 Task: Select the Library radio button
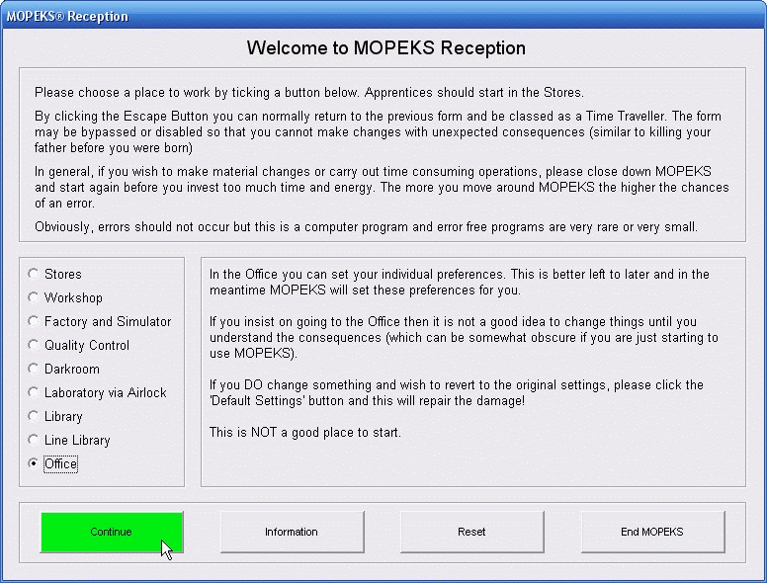(x=55, y=416)
